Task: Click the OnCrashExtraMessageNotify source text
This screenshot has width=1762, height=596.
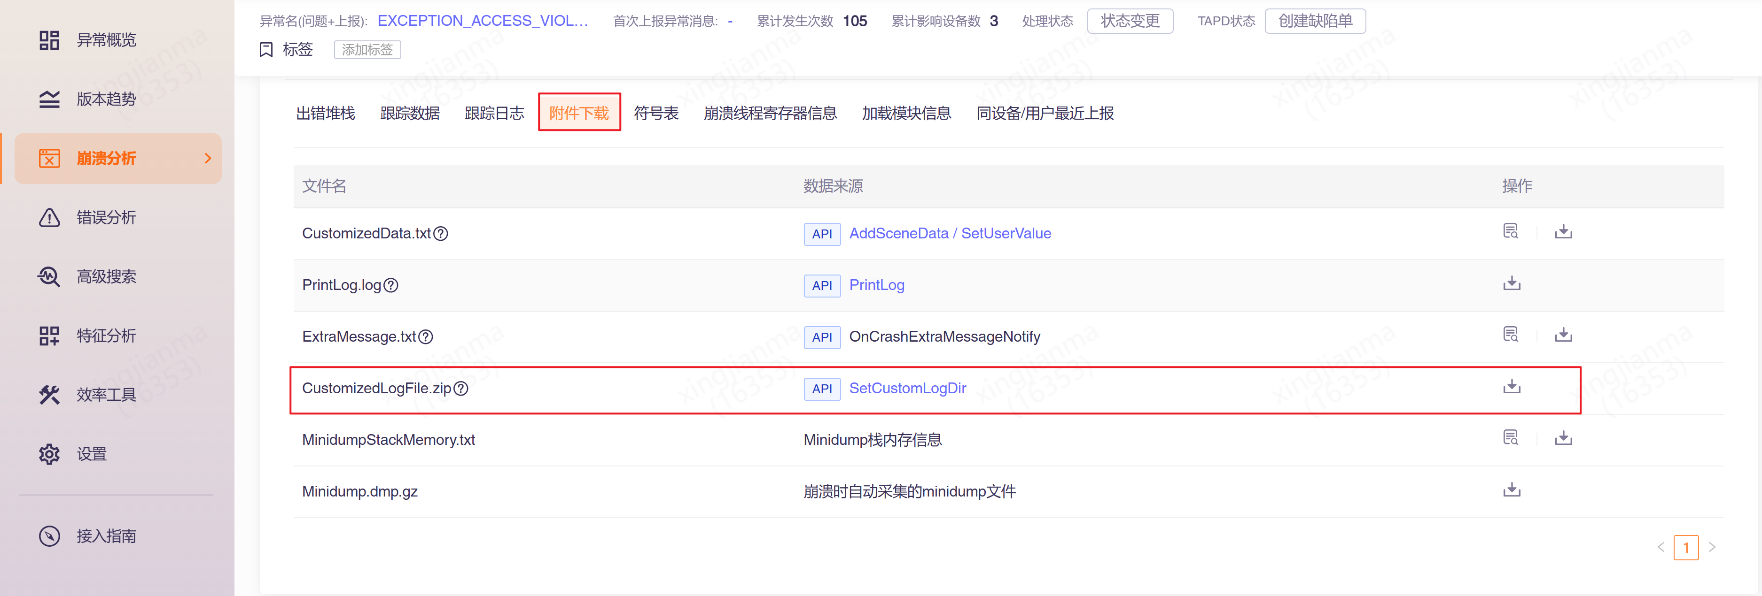Action: click(x=944, y=337)
